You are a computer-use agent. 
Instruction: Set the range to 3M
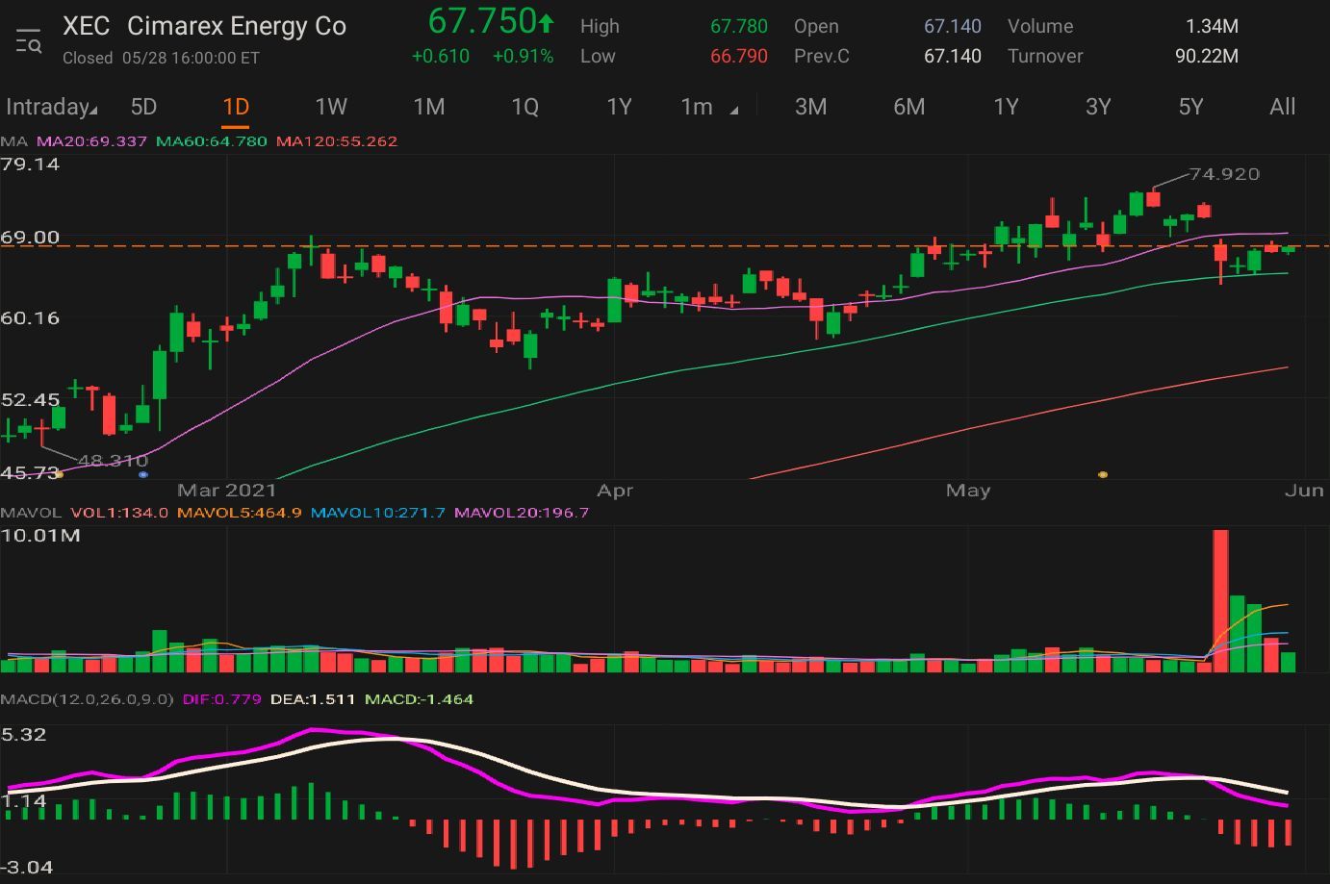click(x=810, y=107)
